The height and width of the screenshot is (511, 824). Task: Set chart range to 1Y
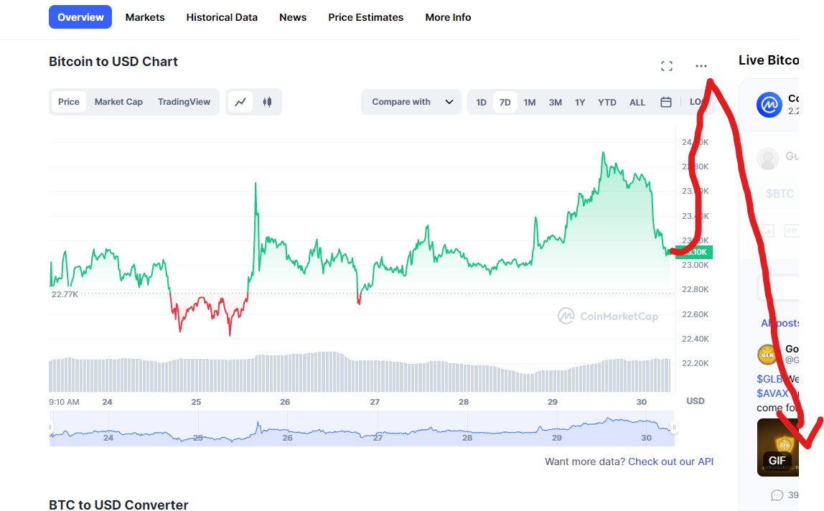pyautogui.click(x=580, y=103)
